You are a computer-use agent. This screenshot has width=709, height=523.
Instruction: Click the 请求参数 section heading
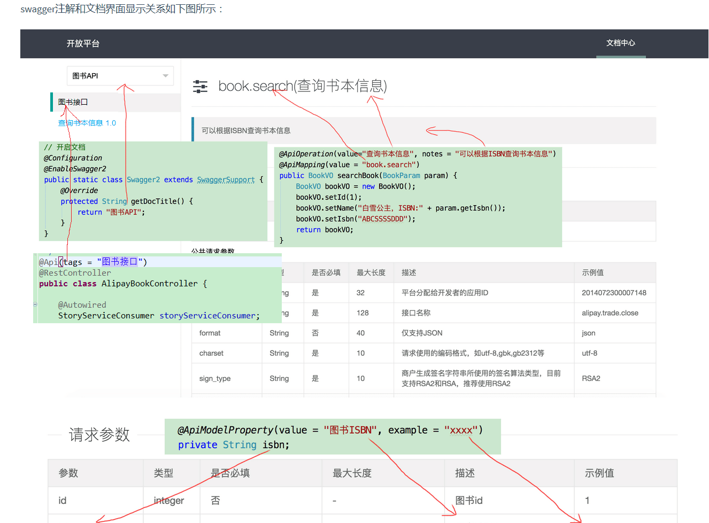click(x=99, y=435)
